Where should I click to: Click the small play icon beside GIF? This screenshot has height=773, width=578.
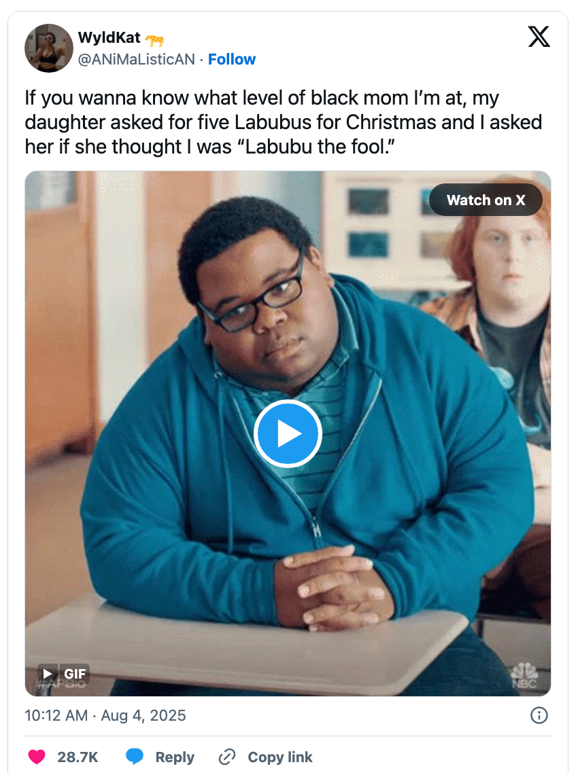pos(48,673)
